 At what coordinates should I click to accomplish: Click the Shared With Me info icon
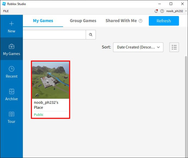[x=141, y=21]
